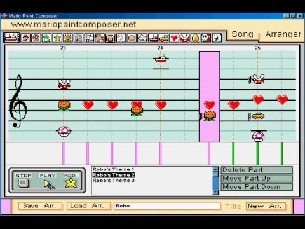Screen dimensions: 305x229
Task: Select Robo's Theme 2 in list
Action: point(113,175)
